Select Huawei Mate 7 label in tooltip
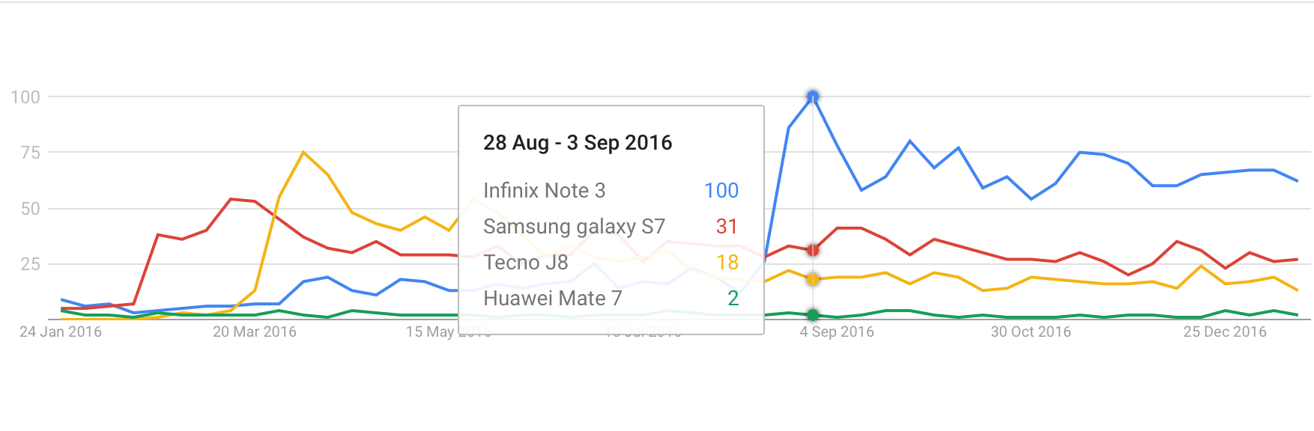Screen dimensions: 1314x431 552,299
